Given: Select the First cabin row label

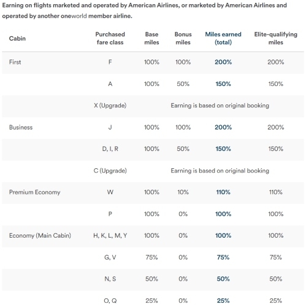Looking at the screenshot, I should 15,62.
